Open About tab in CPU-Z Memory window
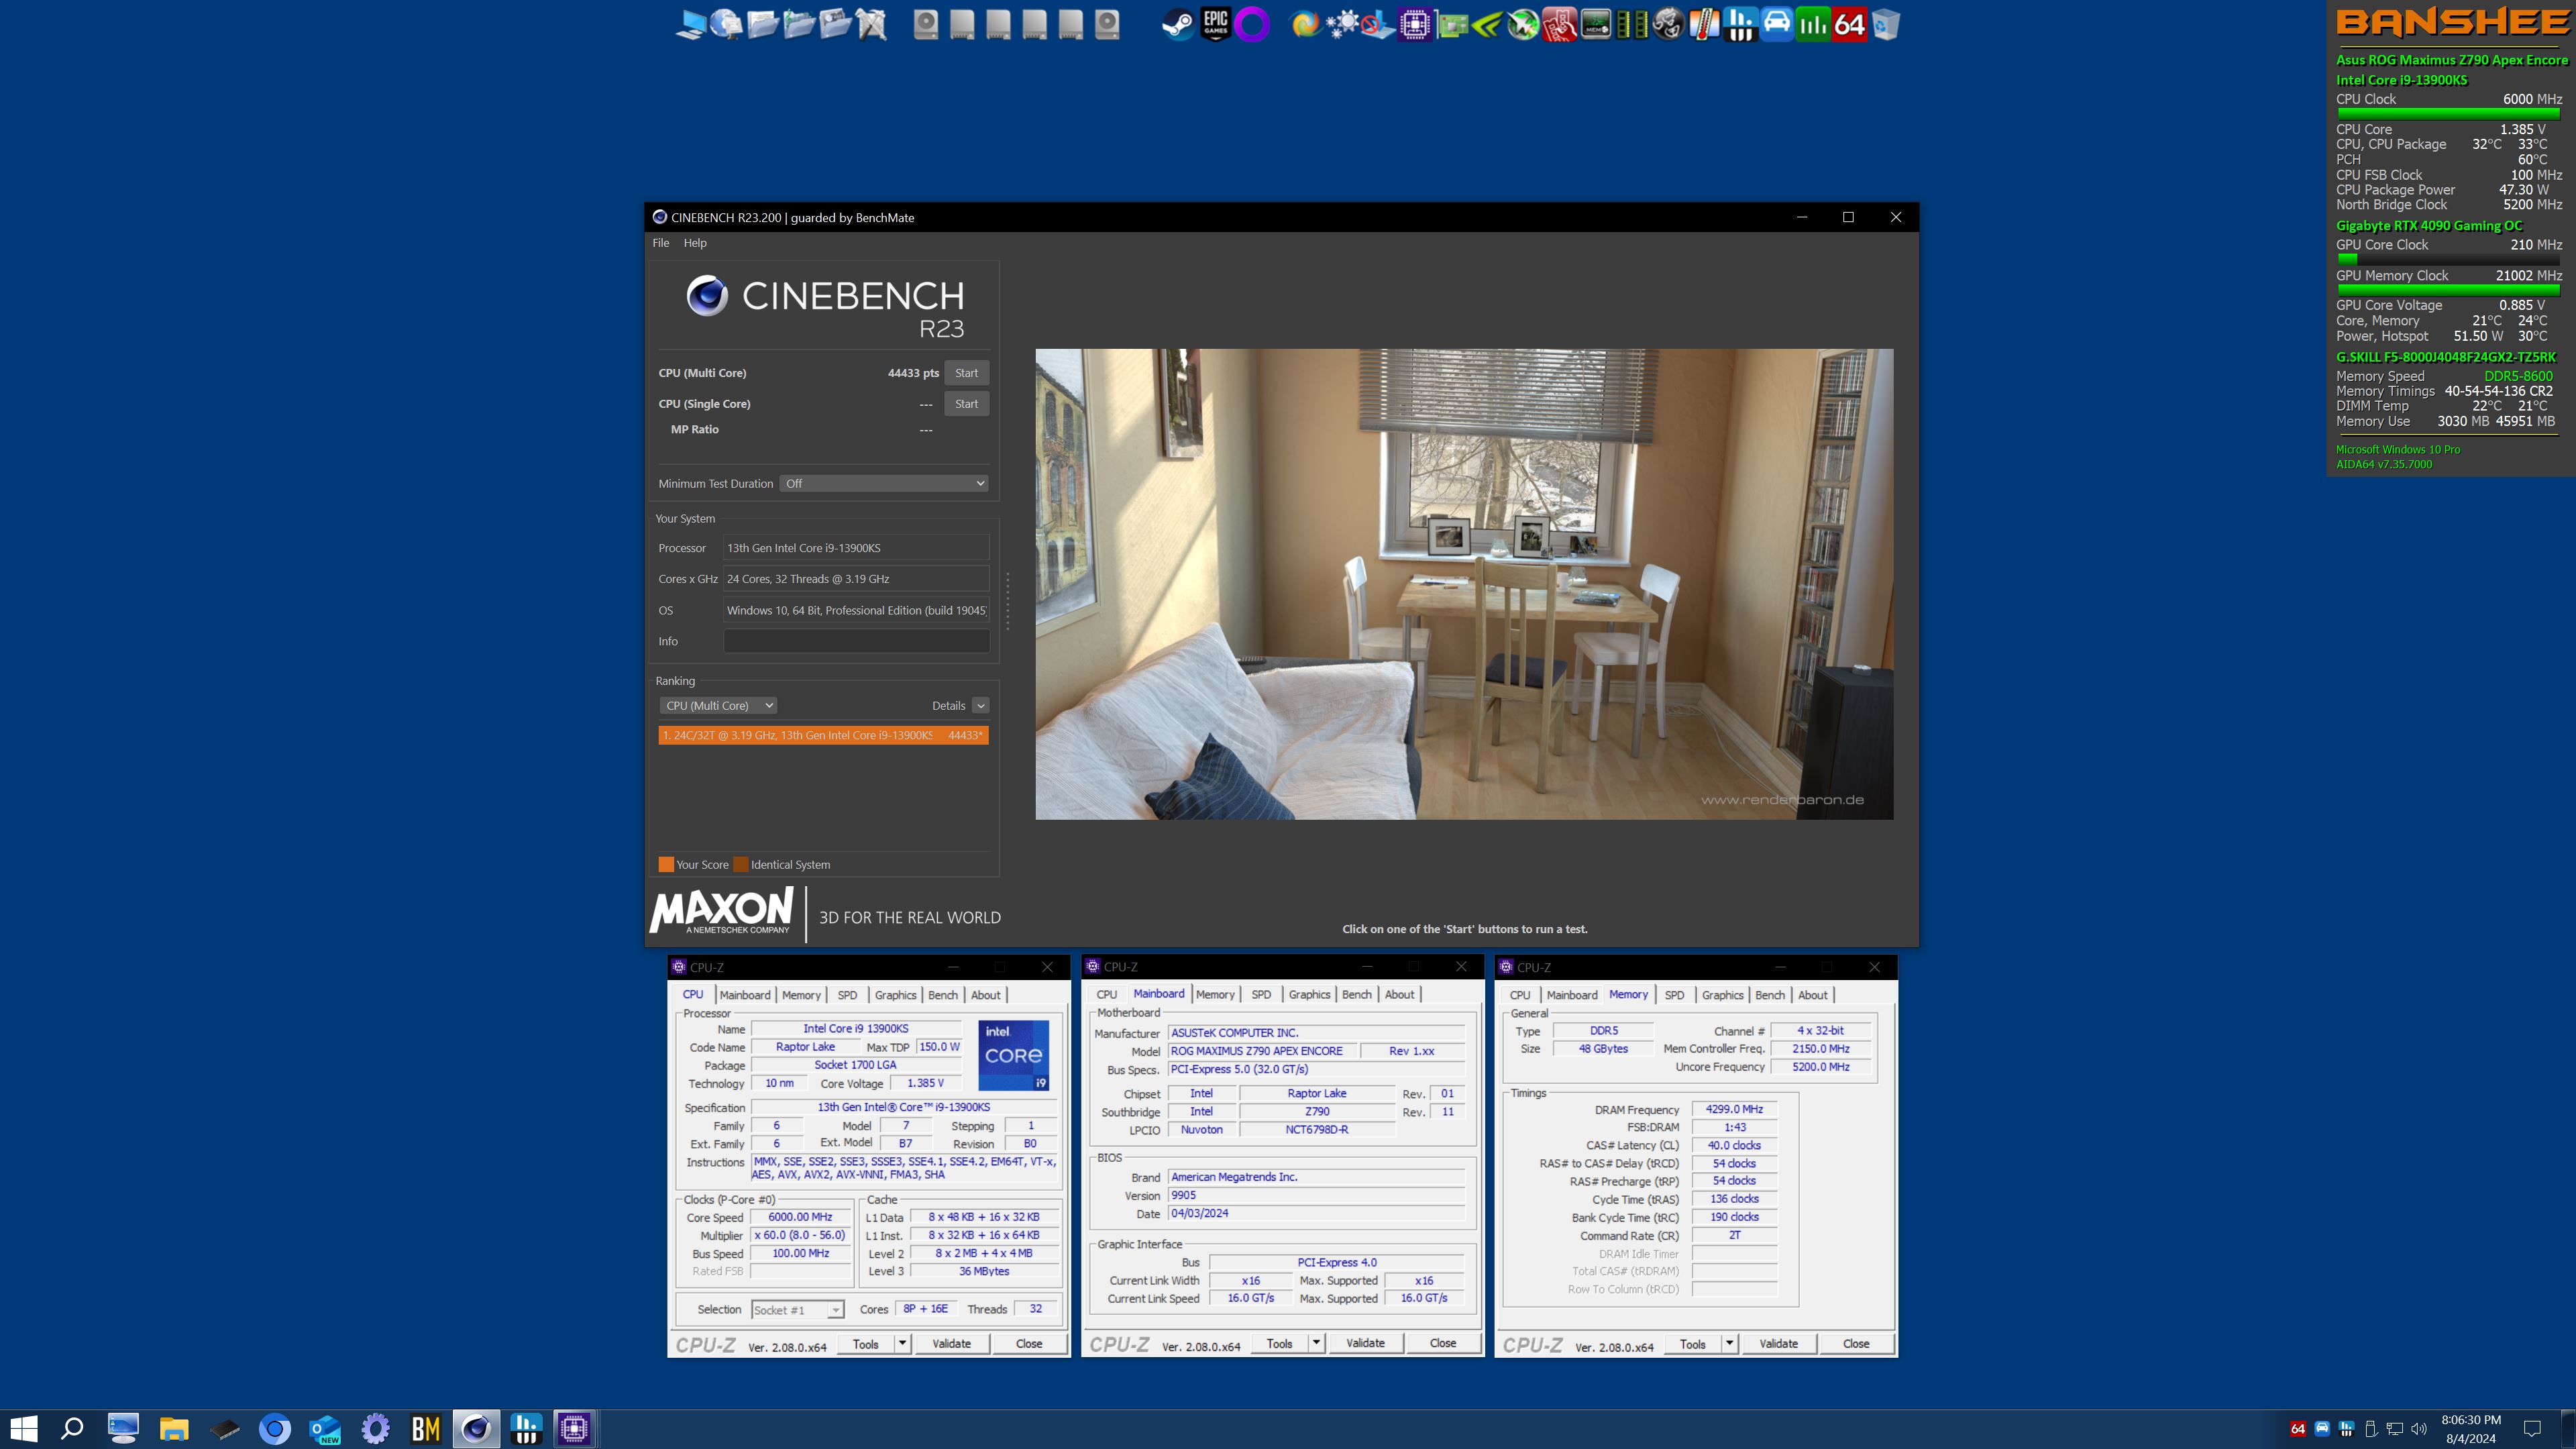The image size is (2576, 1449). pos(1812,994)
